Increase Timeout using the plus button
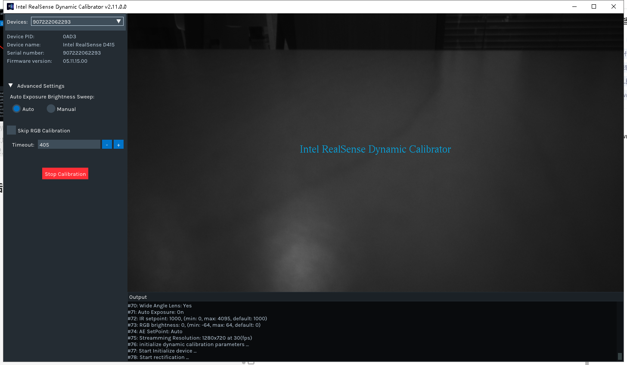The height and width of the screenshot is (365, 627). 118,144
